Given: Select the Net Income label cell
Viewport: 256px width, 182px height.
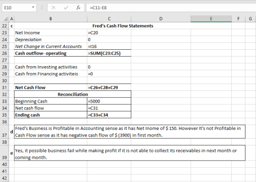Looking at the screenshot, I should 51,33.
